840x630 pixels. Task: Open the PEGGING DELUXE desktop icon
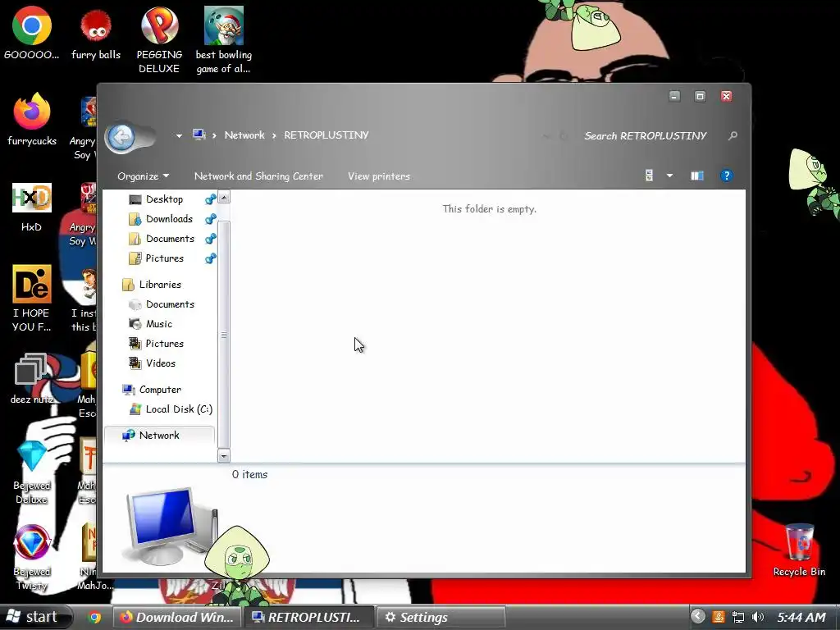159,40
